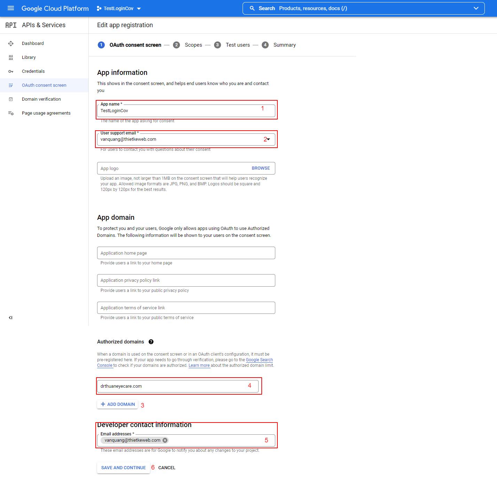Select OAuth consent screen sidebar item

coord(44,85)
